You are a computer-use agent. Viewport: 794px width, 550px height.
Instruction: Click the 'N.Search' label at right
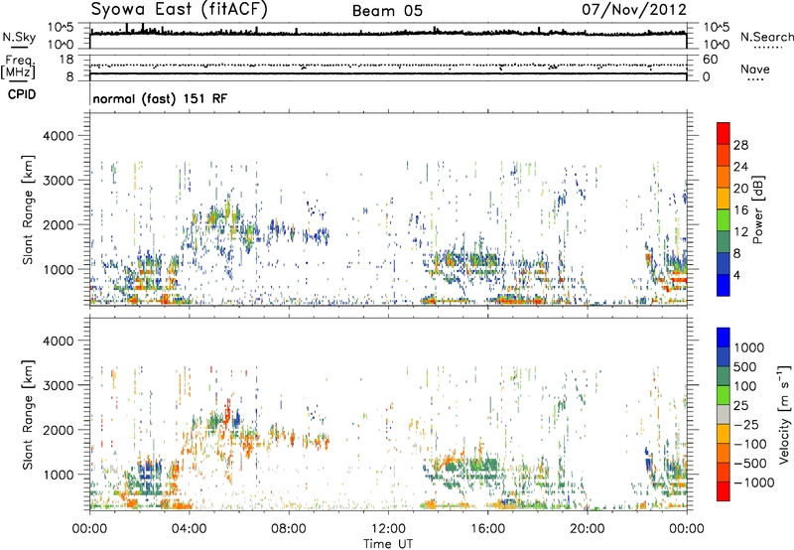[766, 37]
